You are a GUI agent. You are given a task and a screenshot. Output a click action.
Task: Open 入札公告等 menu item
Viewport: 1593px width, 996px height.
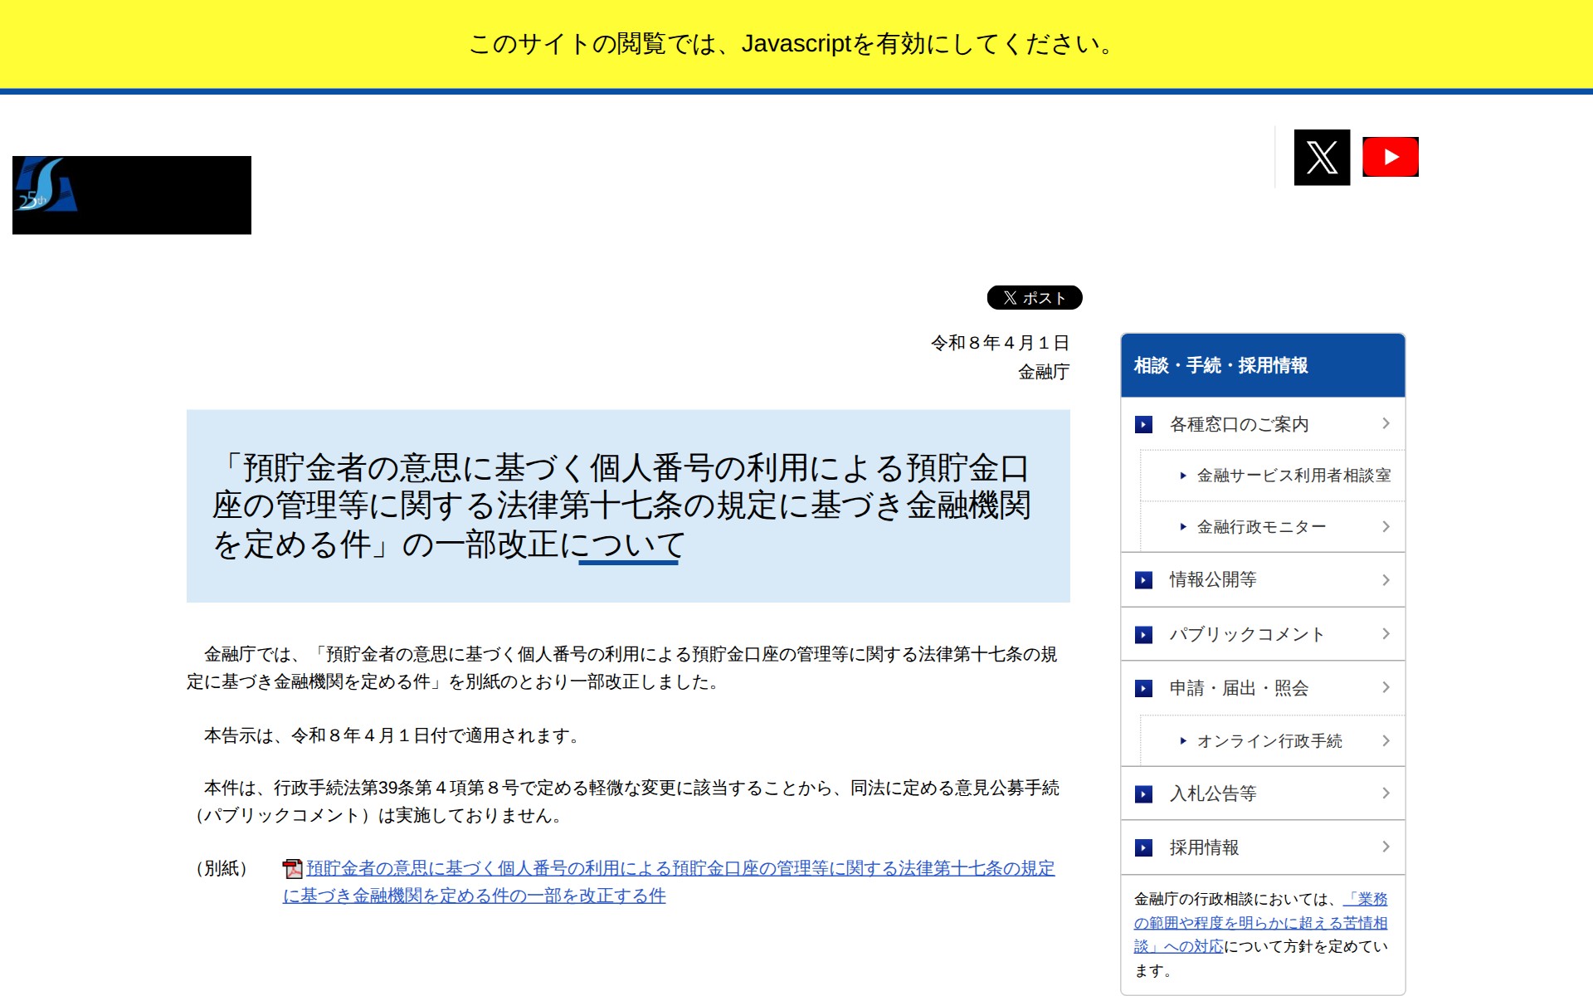(1212, 794)
